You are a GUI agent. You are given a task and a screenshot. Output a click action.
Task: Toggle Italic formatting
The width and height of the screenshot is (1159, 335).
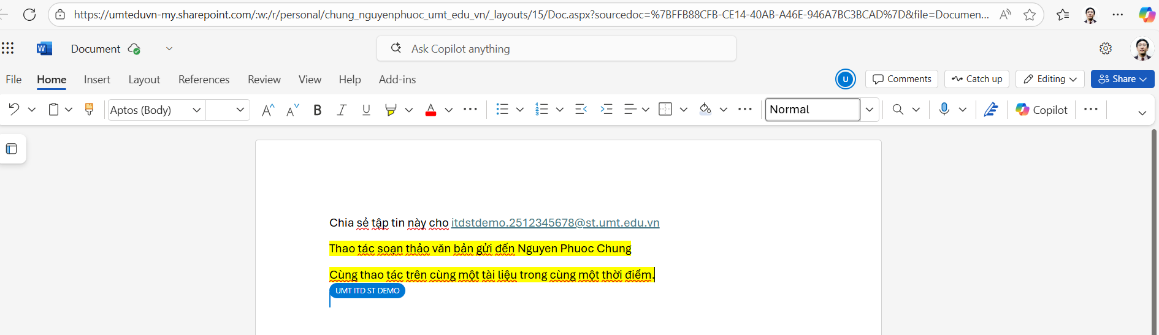(x=342, y=110)
